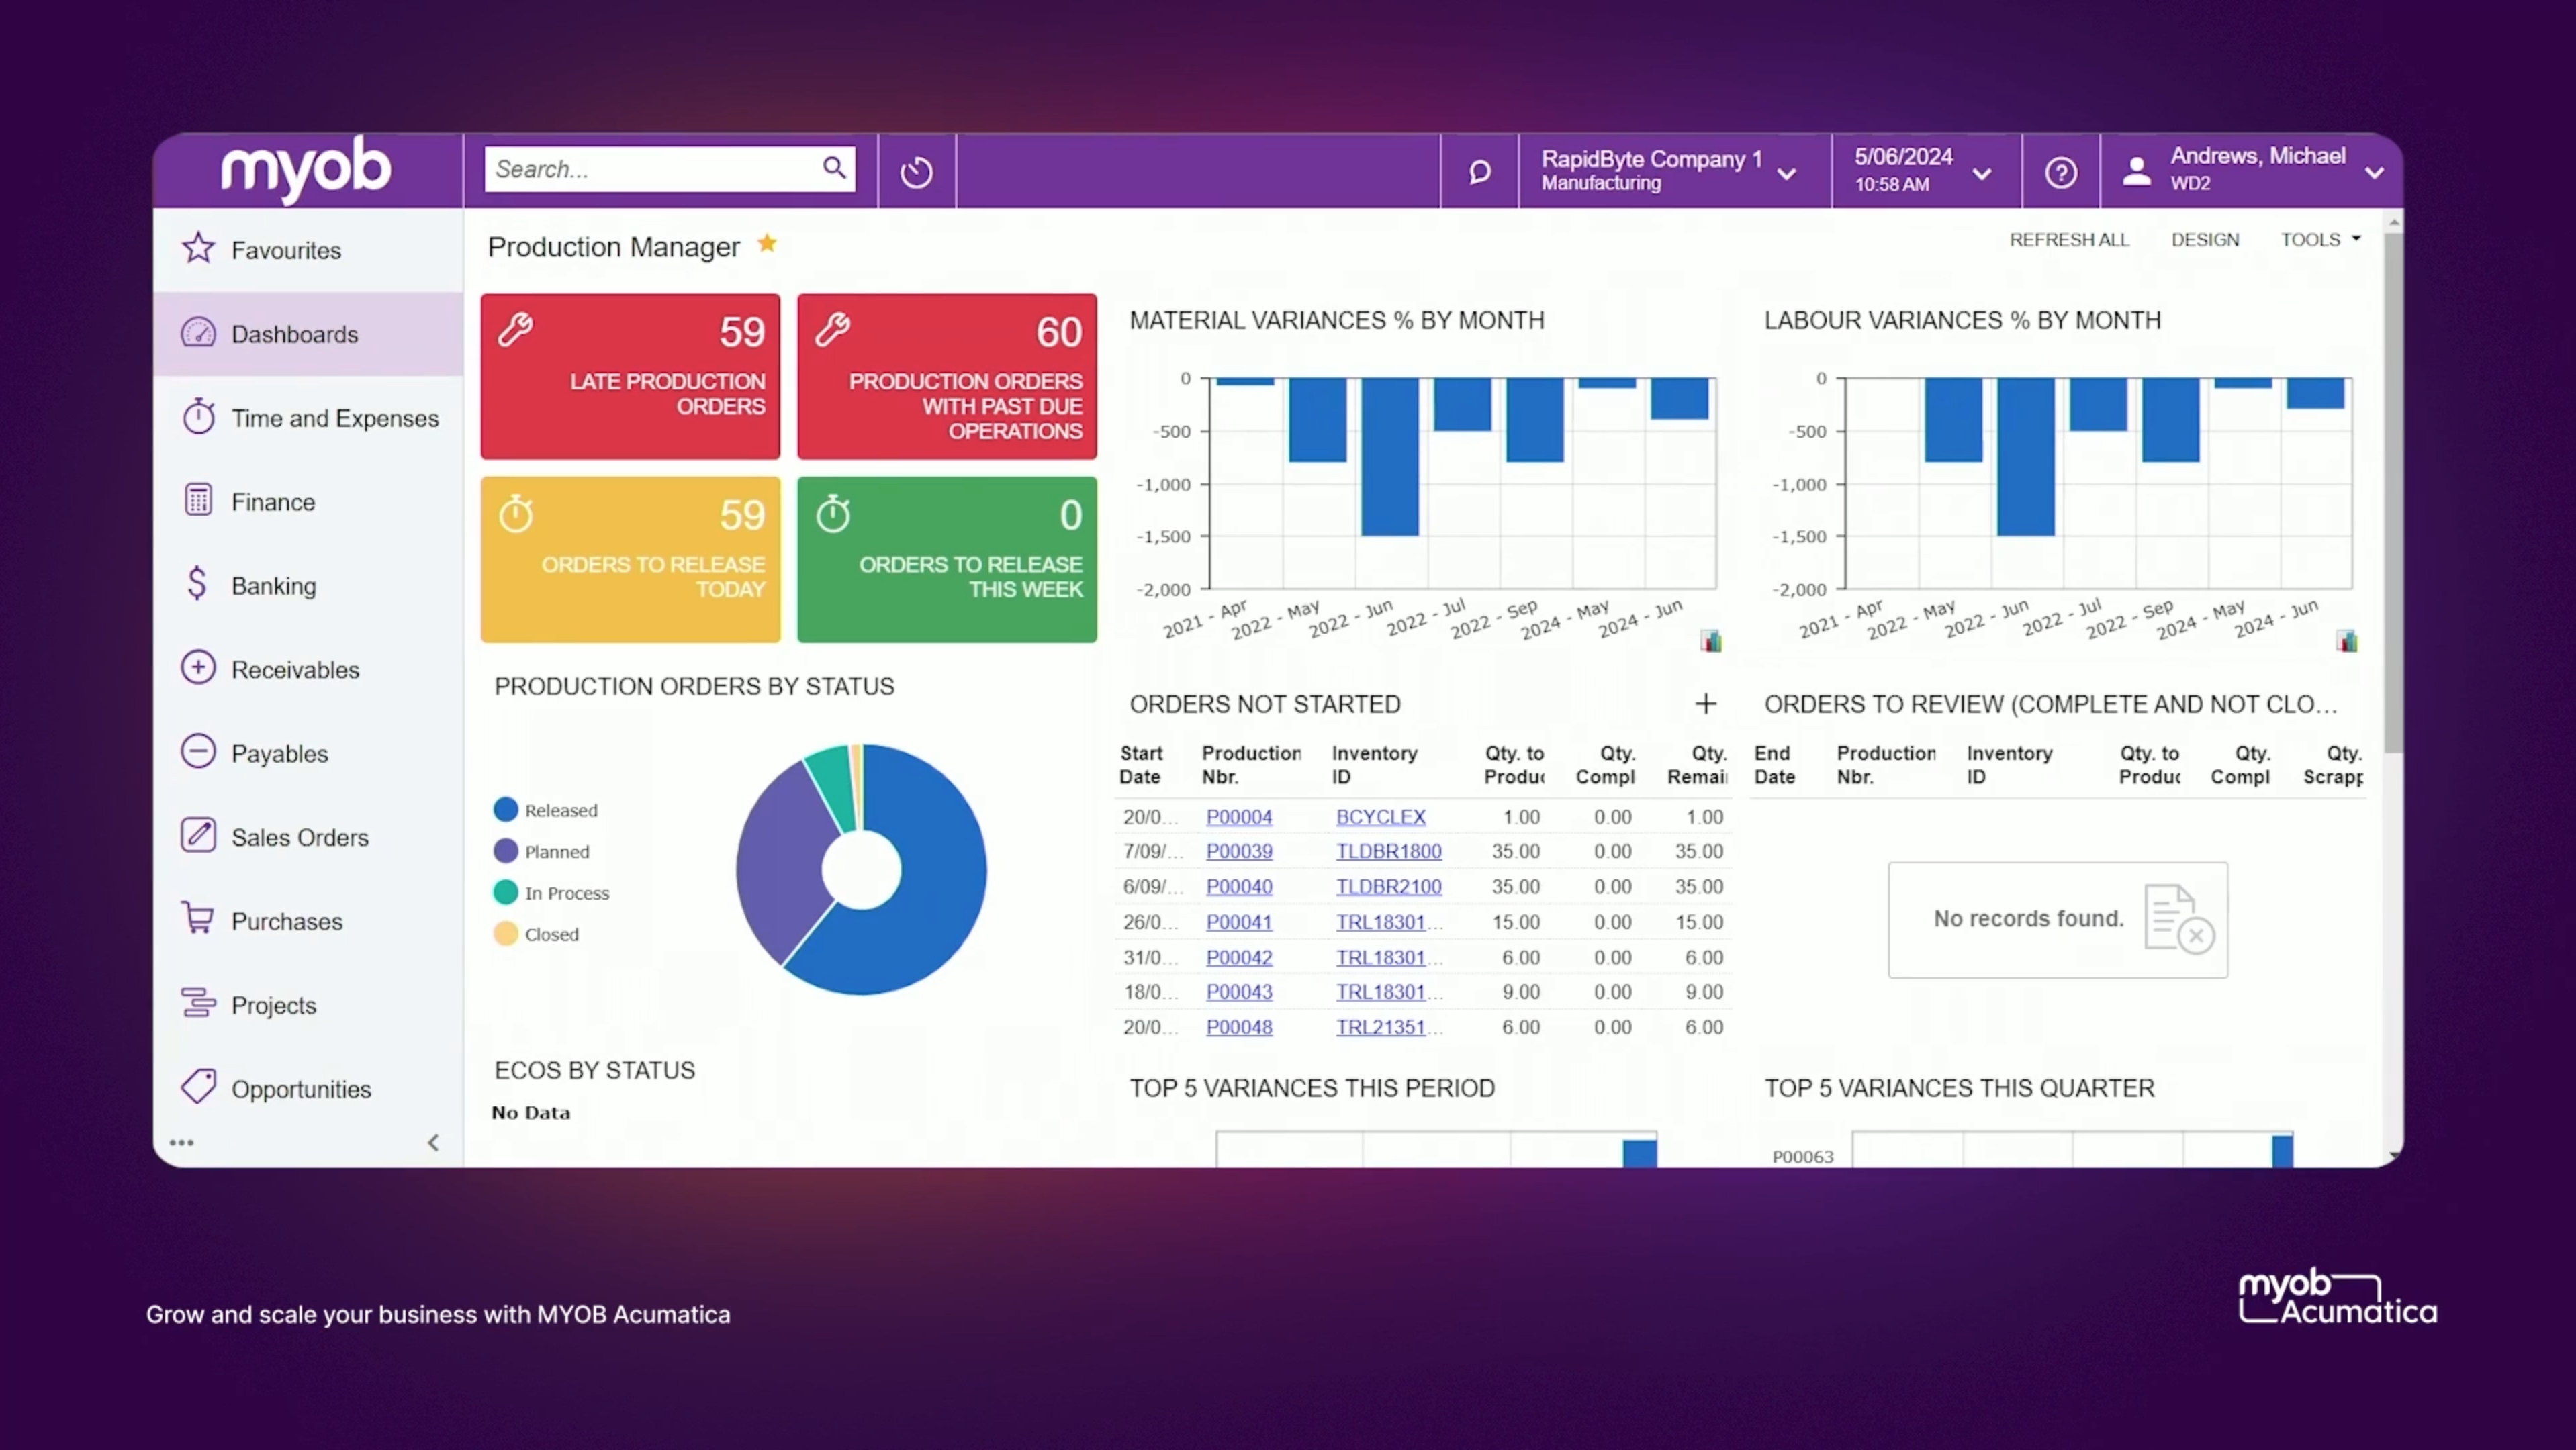Select Banking from the sidebar menu
Screen dimensions: 2576x1450
[x=273, y=585]
